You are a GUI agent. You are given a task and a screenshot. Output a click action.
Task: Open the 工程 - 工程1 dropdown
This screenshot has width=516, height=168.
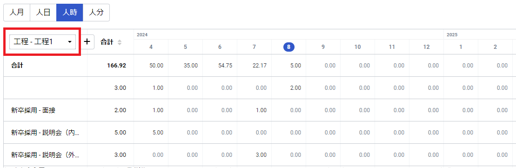(43, 42)
